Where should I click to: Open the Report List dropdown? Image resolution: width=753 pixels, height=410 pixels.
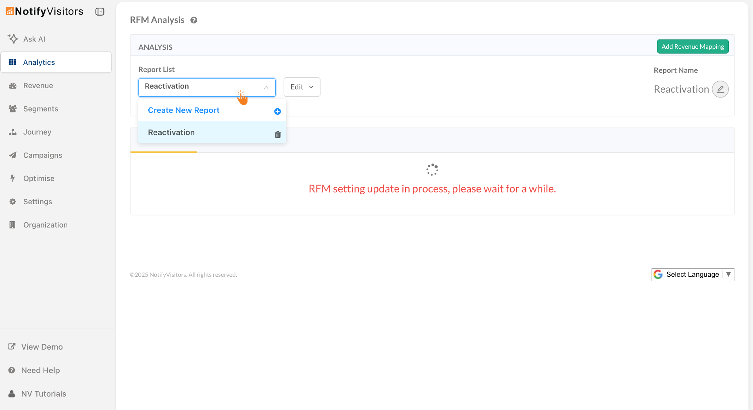pyautogui.click(x=207, y=87)
